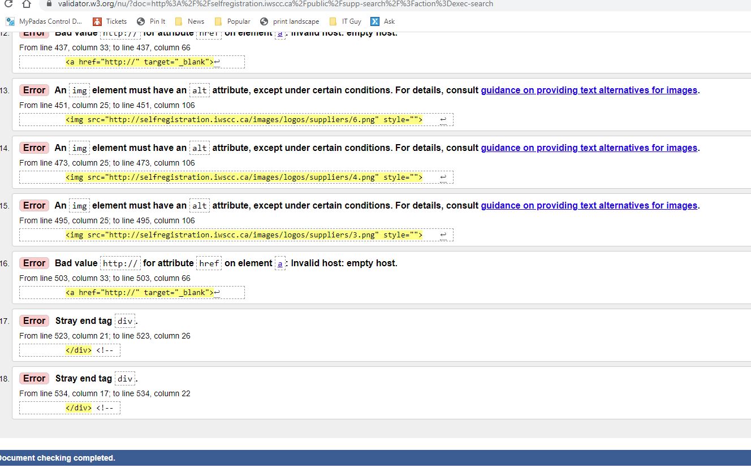Open guidance link in error 14

[589, 148]
